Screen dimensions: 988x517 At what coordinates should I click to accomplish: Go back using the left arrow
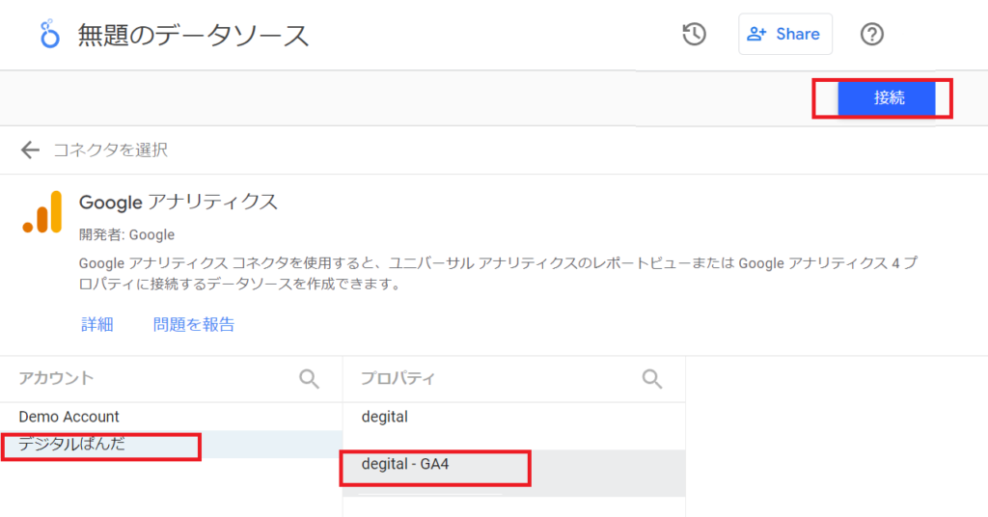click(30, 150)
